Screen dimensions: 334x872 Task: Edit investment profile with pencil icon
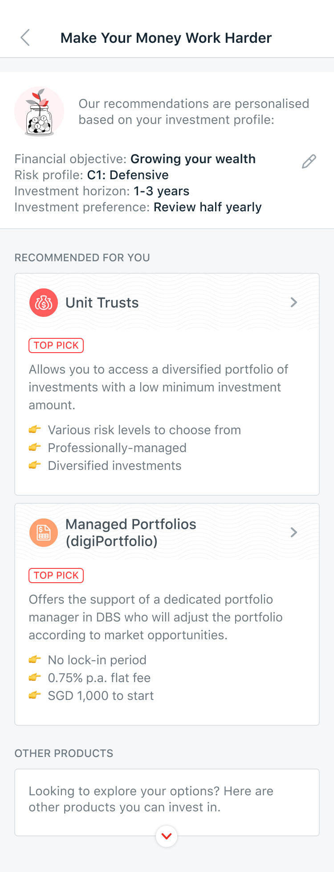[309, 161]
